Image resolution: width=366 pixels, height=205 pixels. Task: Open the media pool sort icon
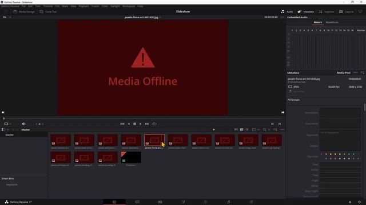(x=275, y=130)
